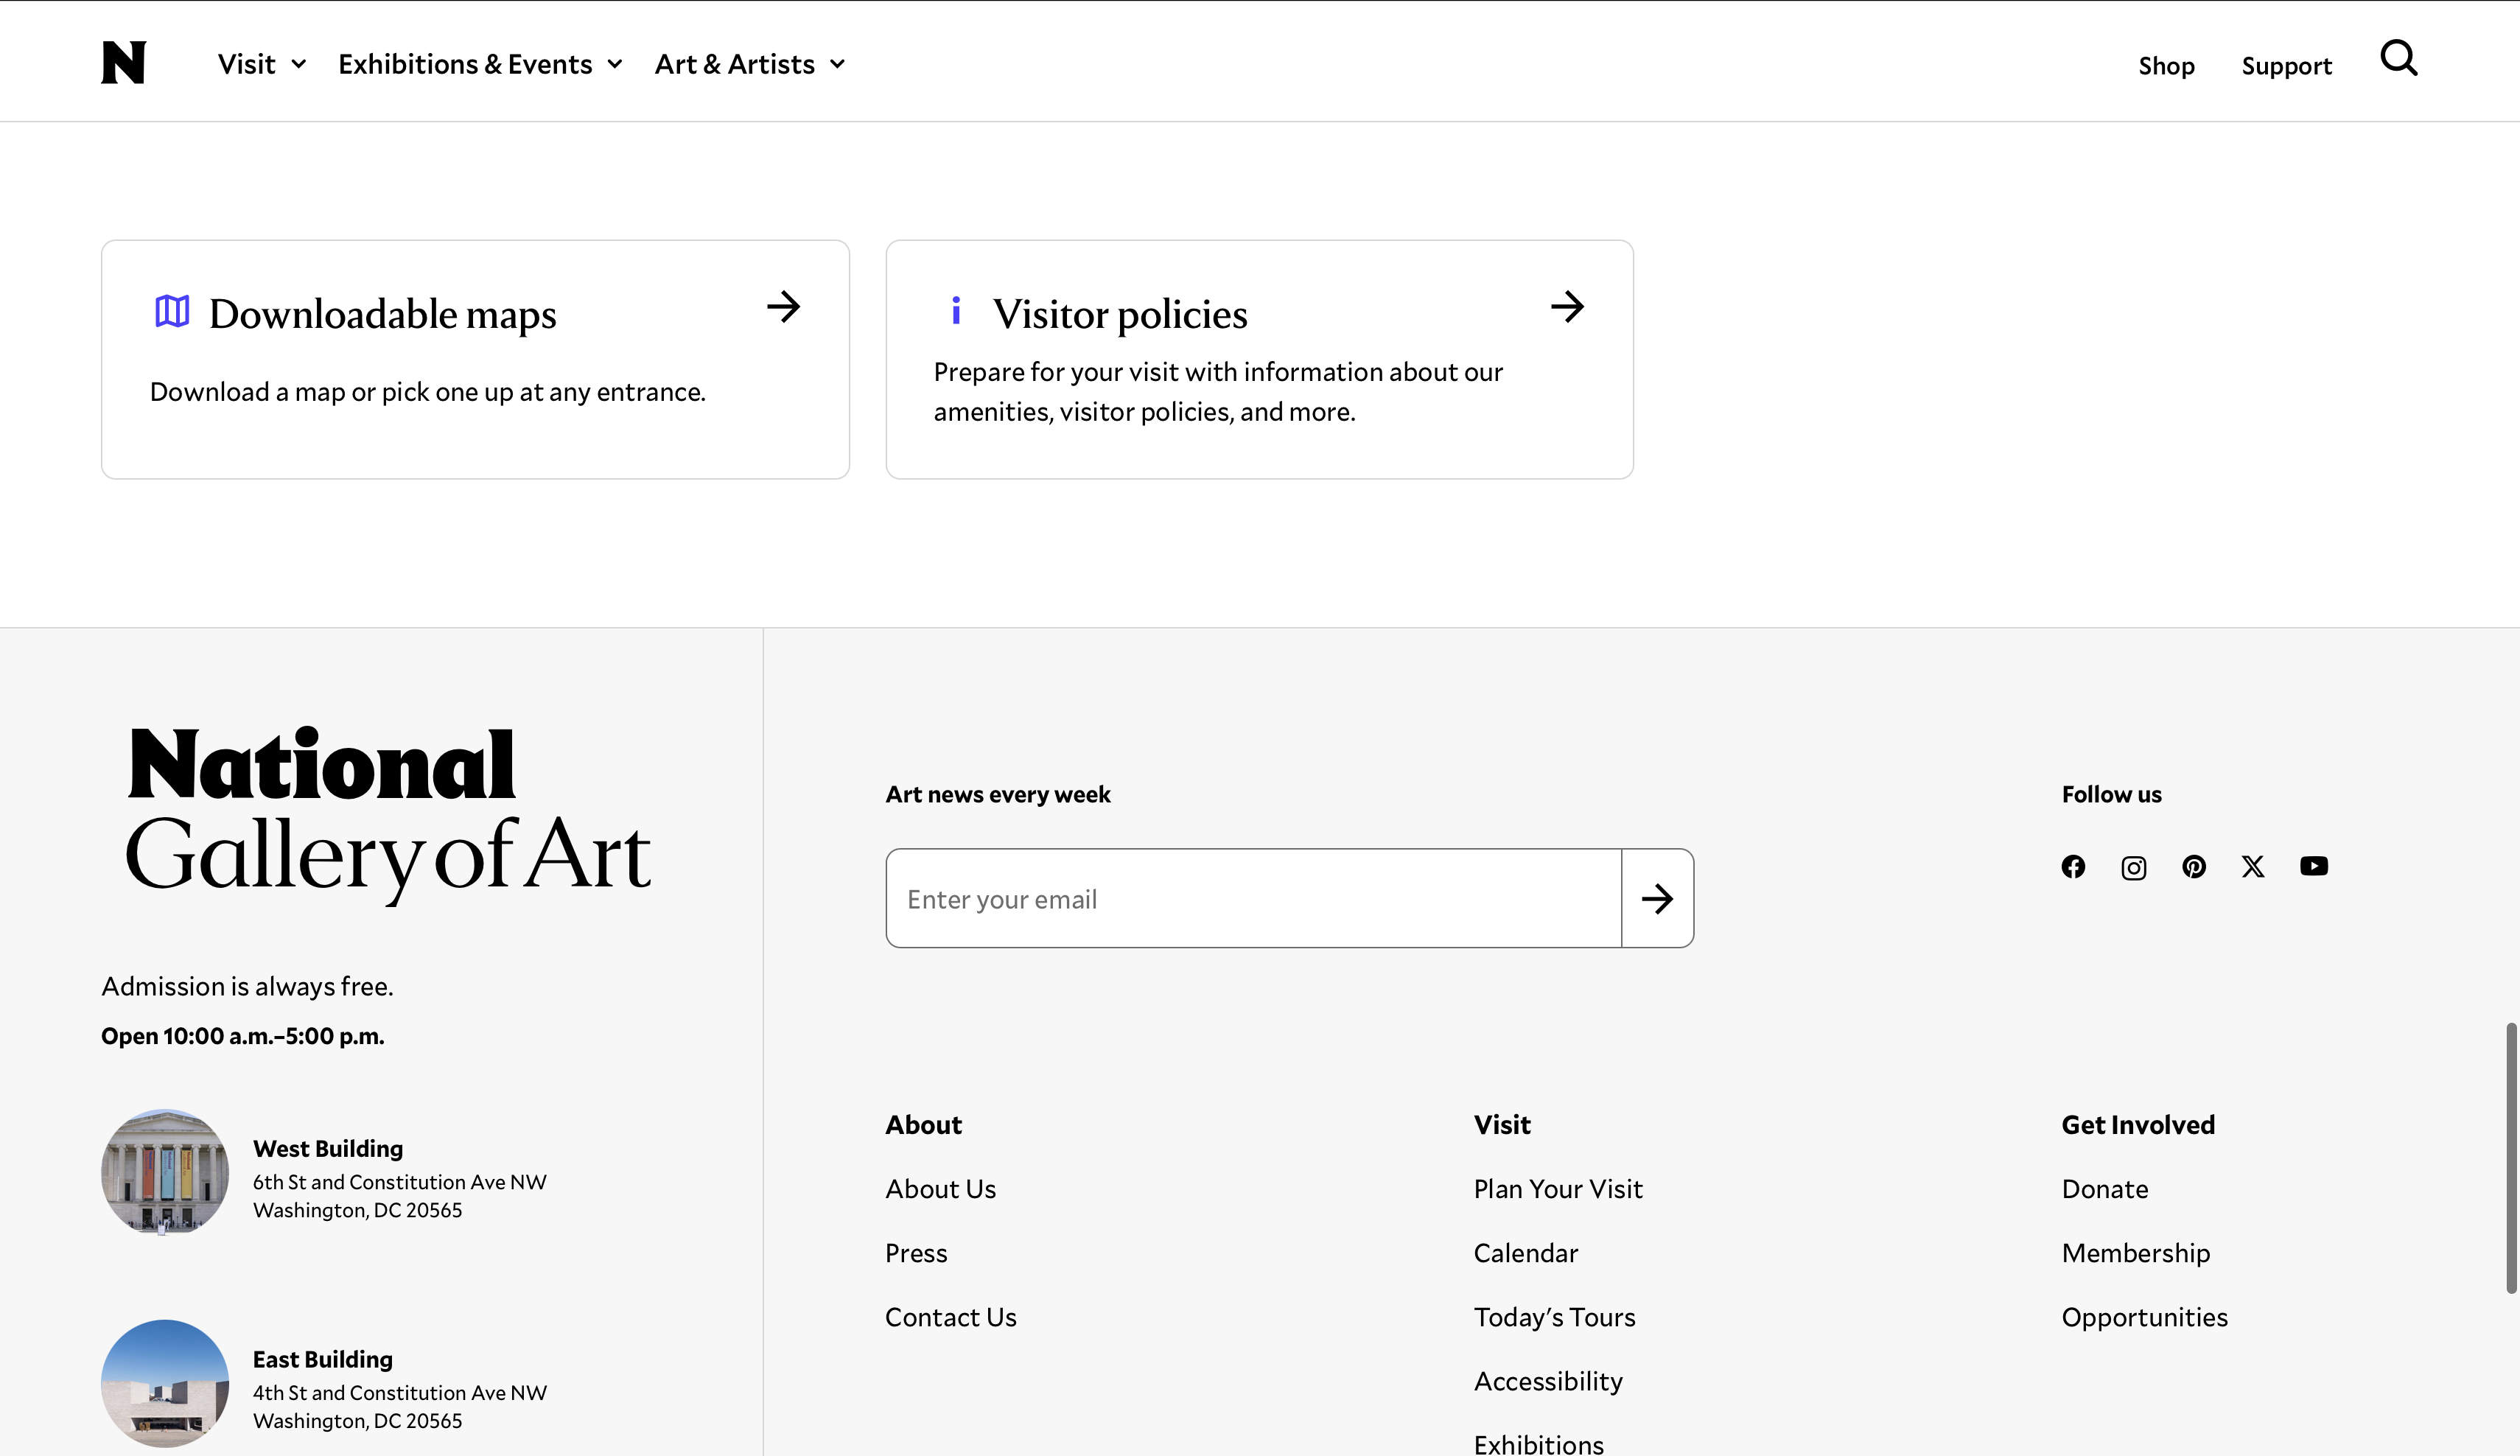Click the 'About' column heading

(923, 1125)
